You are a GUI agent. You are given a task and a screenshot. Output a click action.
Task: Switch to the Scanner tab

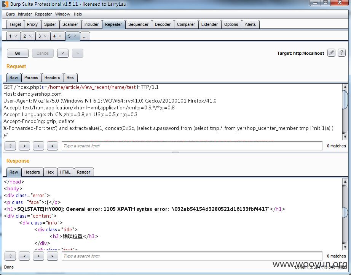click(x=70, y=24)
